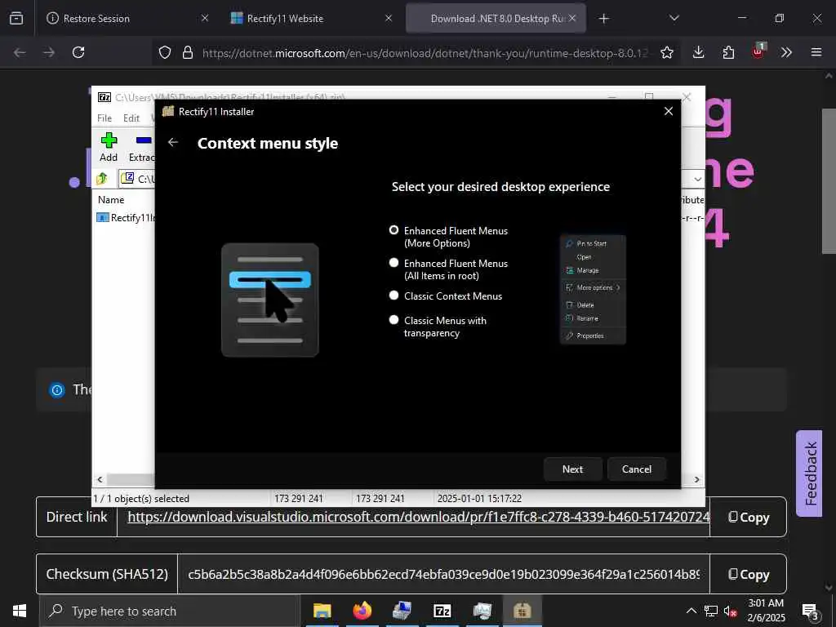Click the uBlock Origin extension icon
This screenshot has height=627, width=836.
coord(758,51)
